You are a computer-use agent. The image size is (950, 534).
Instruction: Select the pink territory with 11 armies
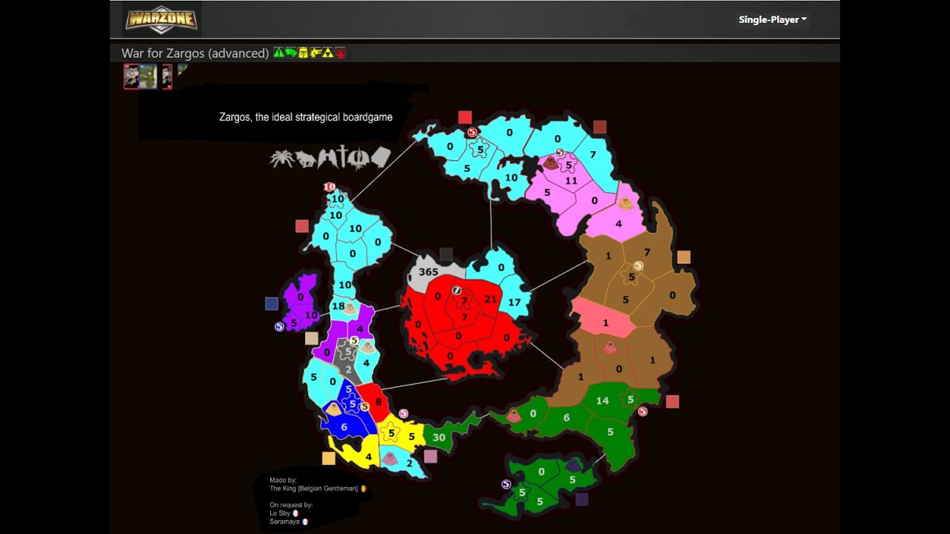pyautogui.click(x=571, y=181)
